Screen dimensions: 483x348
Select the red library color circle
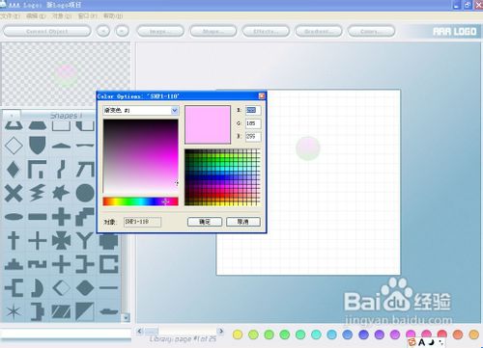pos(442,335)
